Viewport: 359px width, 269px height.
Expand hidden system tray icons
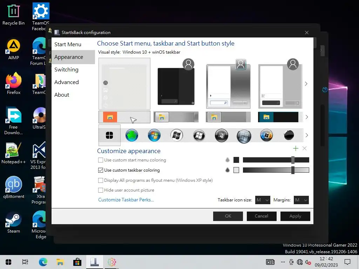click(283, 262)
